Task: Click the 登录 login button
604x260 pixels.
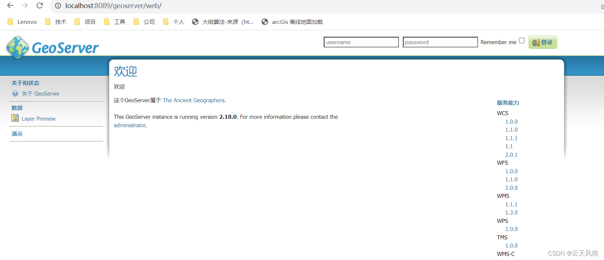Action: [x=542, y=42]
